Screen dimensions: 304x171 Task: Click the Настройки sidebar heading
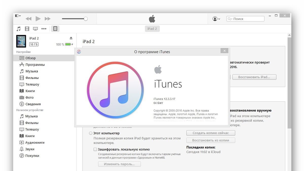[x=23, y=52]
